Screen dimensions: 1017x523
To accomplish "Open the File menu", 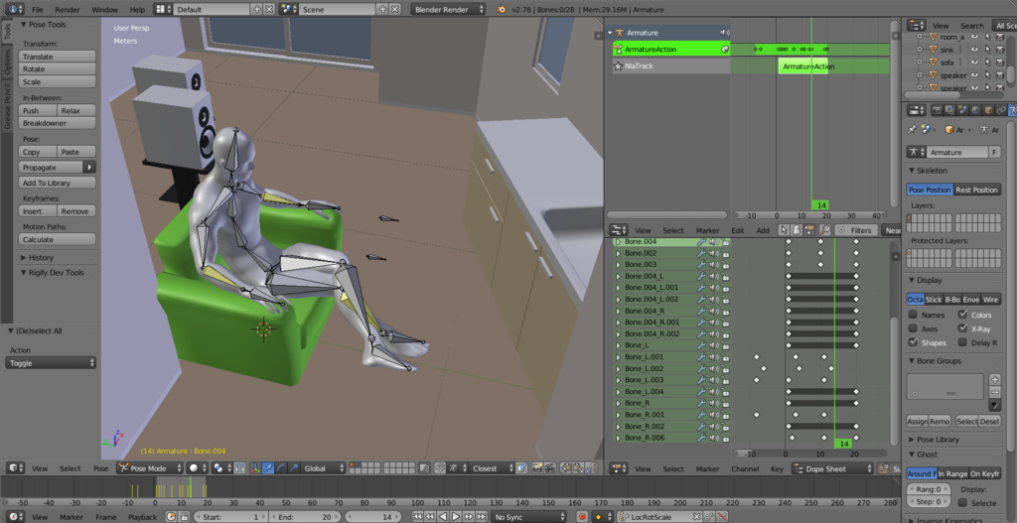I will pos(38,10).
